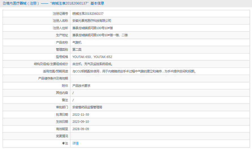
Task: Click model spec YOUTAK-650、YOUTAK-652
Action: tap(92, 57)
